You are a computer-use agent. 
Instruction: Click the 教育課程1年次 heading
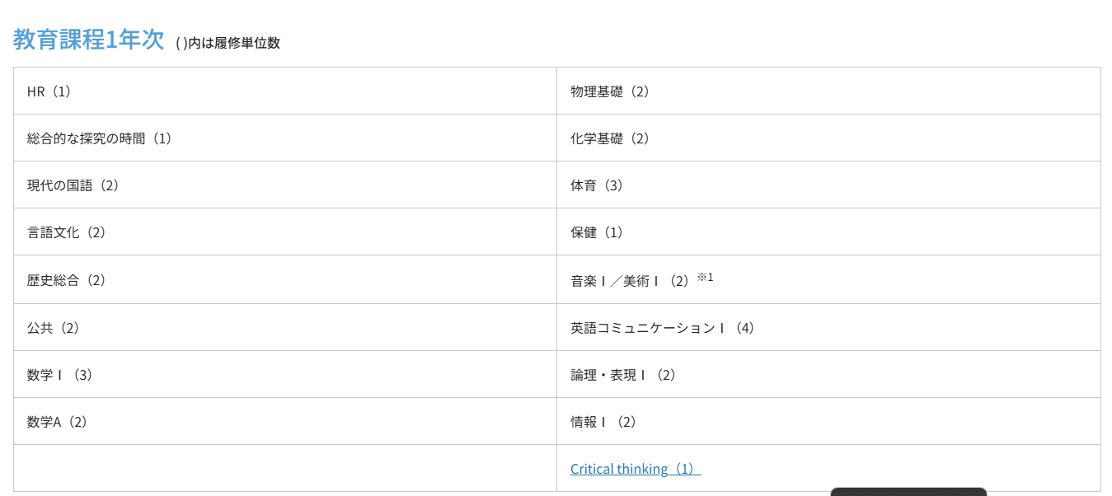pyautogui.click(x=89, y=40)
